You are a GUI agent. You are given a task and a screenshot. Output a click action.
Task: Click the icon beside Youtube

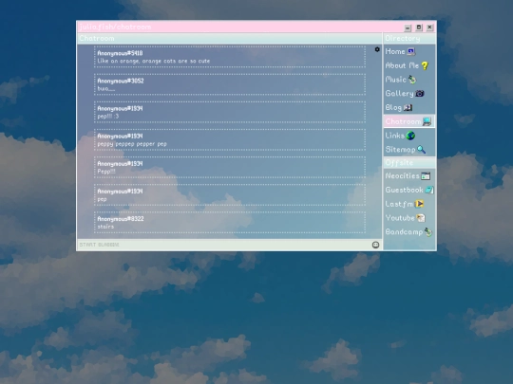tap(421, 218)
